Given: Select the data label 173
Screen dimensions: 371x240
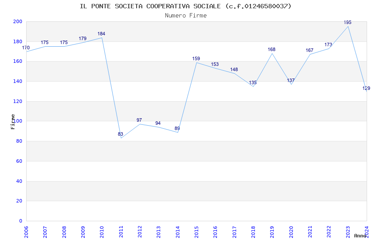Looking at the screenshot, I should 328,45.
